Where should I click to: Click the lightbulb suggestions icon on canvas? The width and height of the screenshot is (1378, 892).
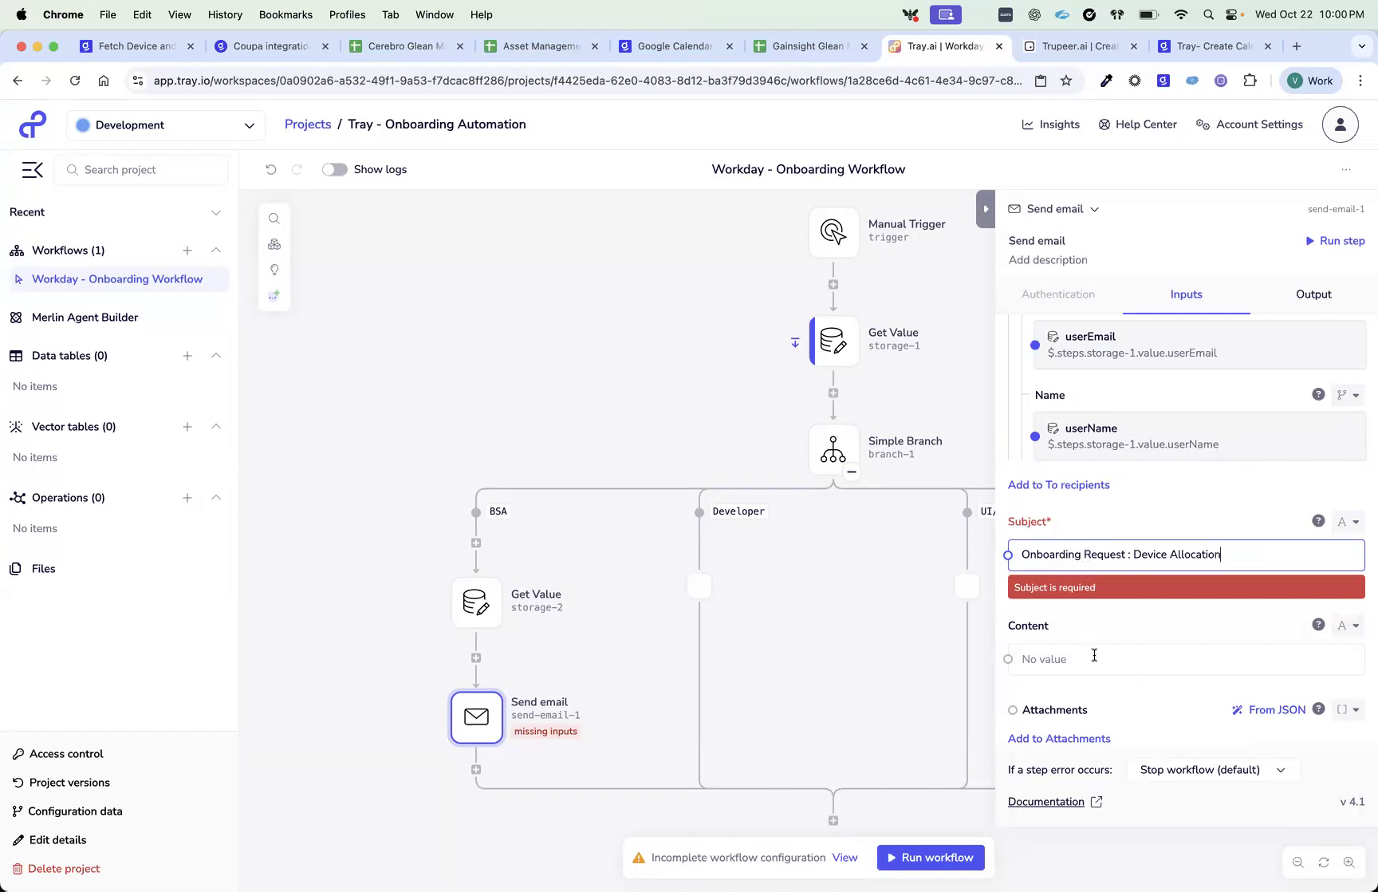(x=274, y=270)
